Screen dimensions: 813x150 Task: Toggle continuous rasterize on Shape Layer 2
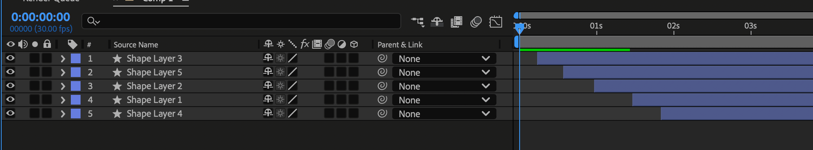pos(280,86)
